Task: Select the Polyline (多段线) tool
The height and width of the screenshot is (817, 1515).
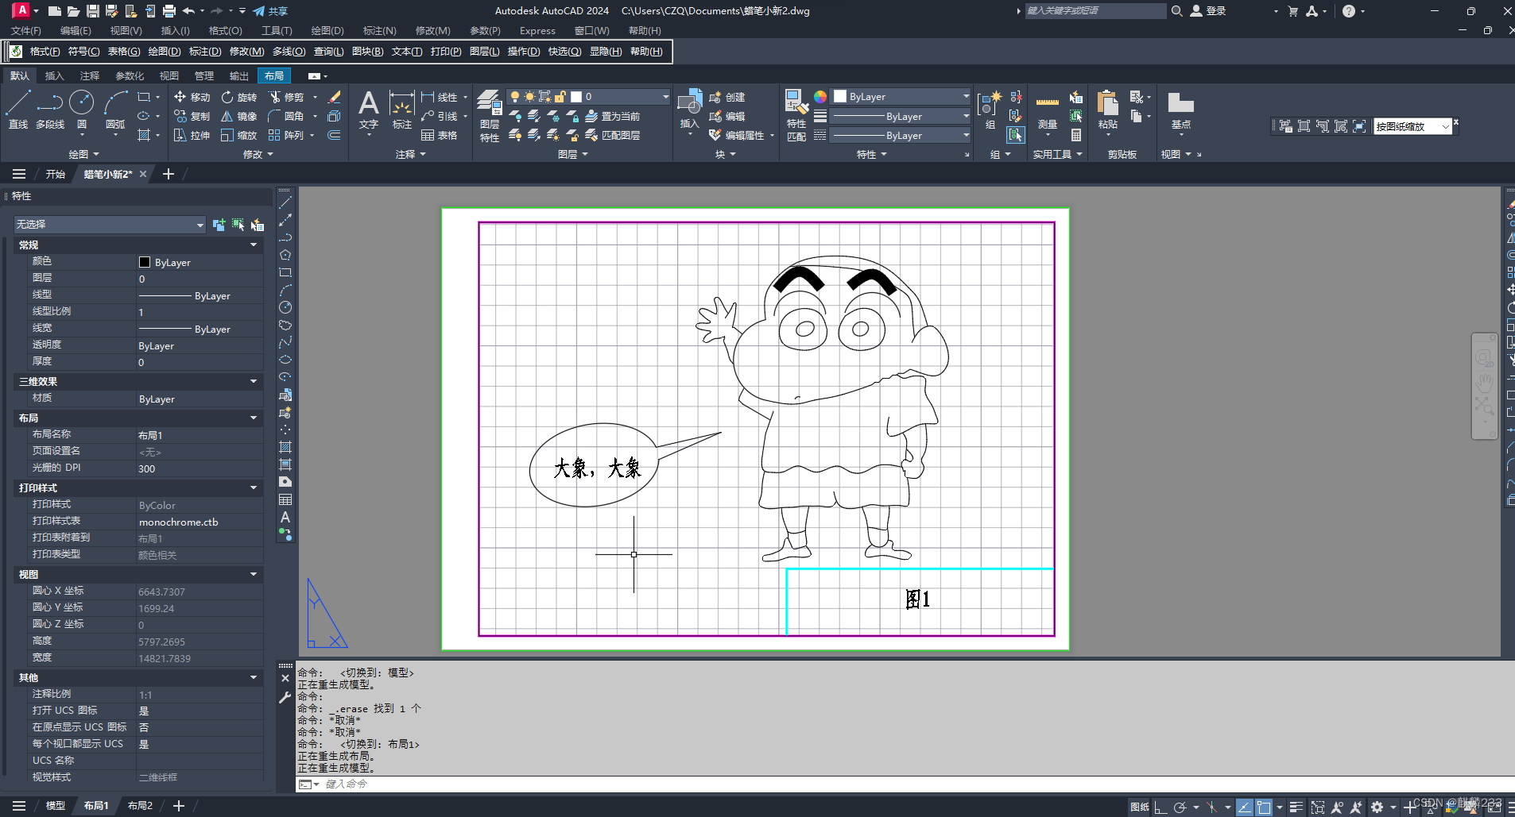Action: click(x=50, y=110)
